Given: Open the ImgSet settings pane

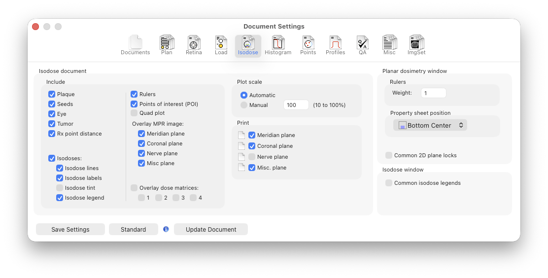Looking at the screenshot, I should click(416, 45).
